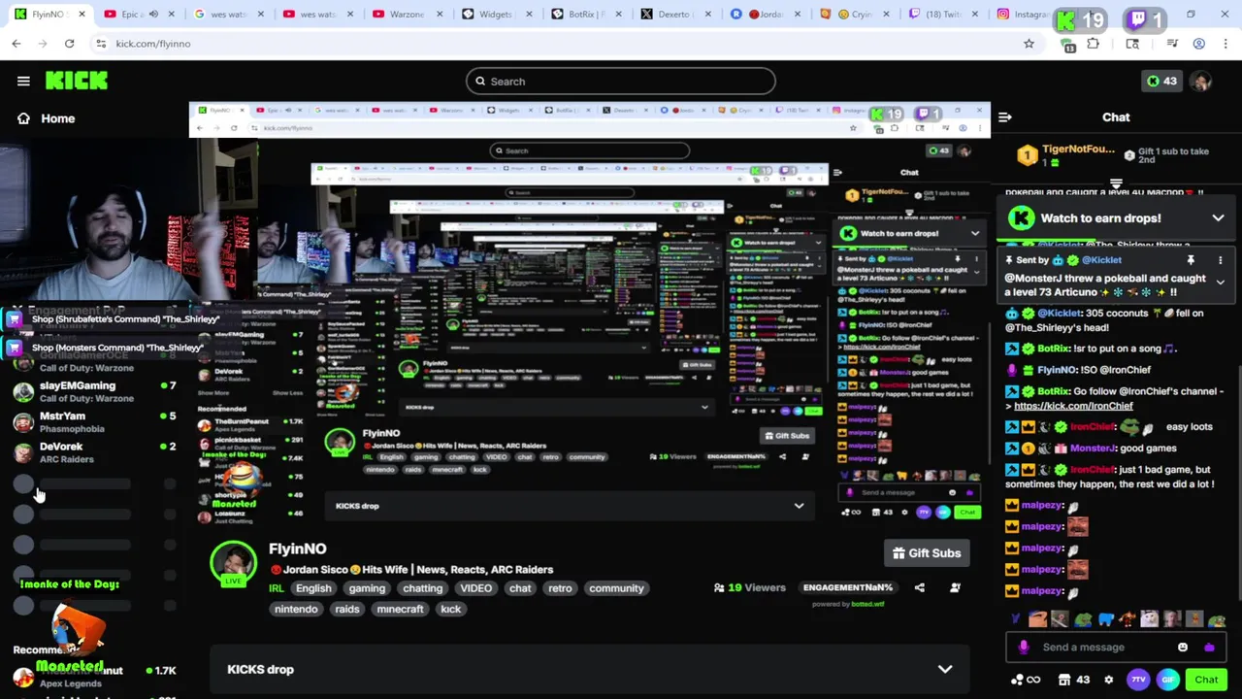Mute the Epic browser tab audio
This screenshot has height=699, width=1242.
[152, 15]
